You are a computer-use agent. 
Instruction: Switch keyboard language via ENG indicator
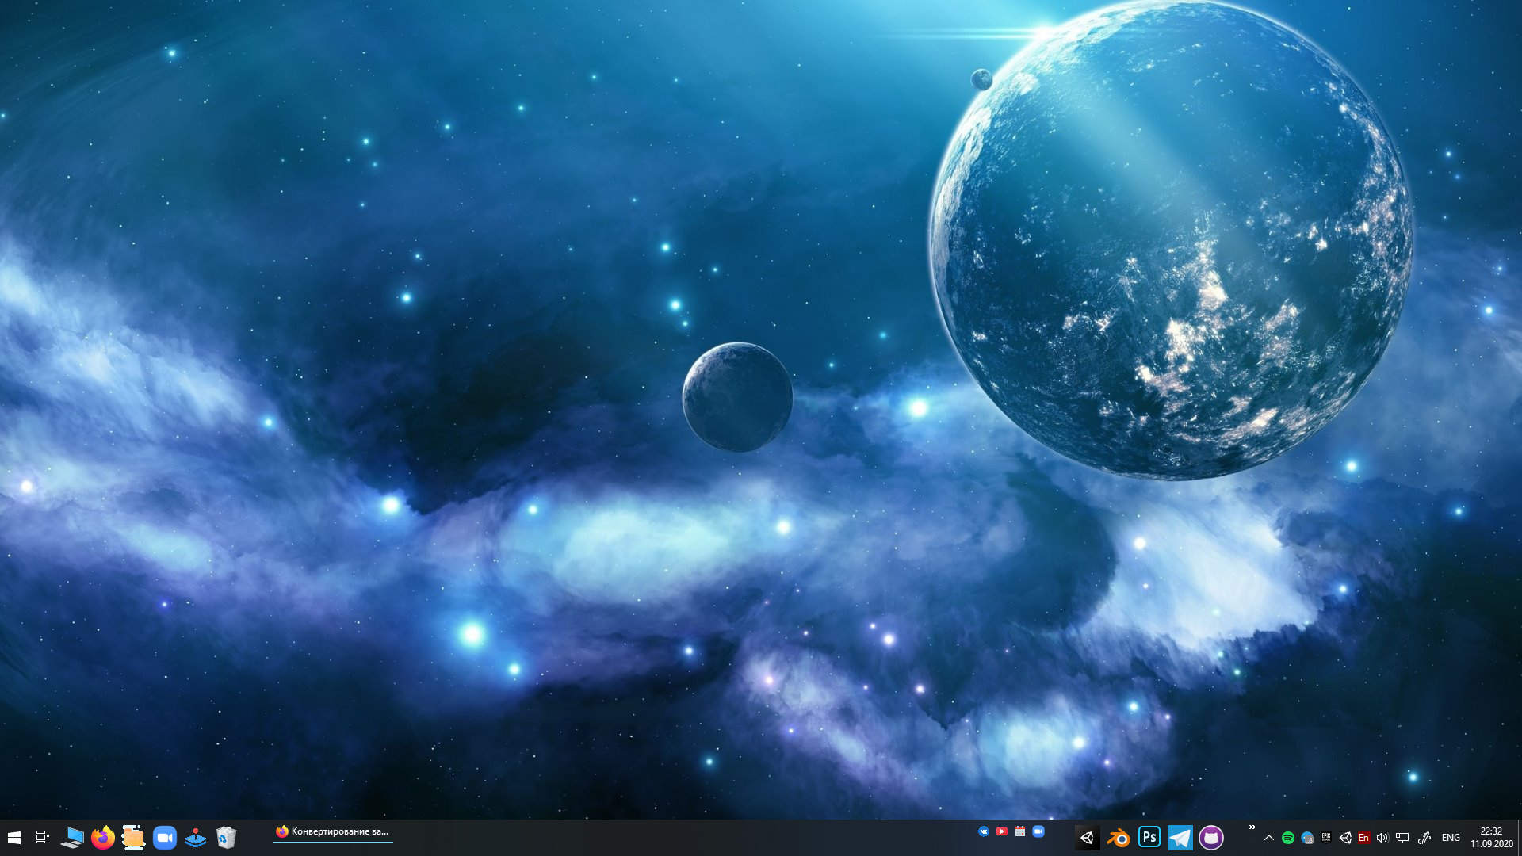tap(1451, 838)
